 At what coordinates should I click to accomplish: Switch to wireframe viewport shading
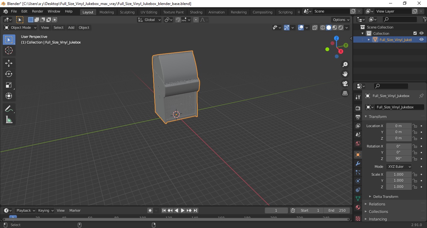[x=323, y=28]
